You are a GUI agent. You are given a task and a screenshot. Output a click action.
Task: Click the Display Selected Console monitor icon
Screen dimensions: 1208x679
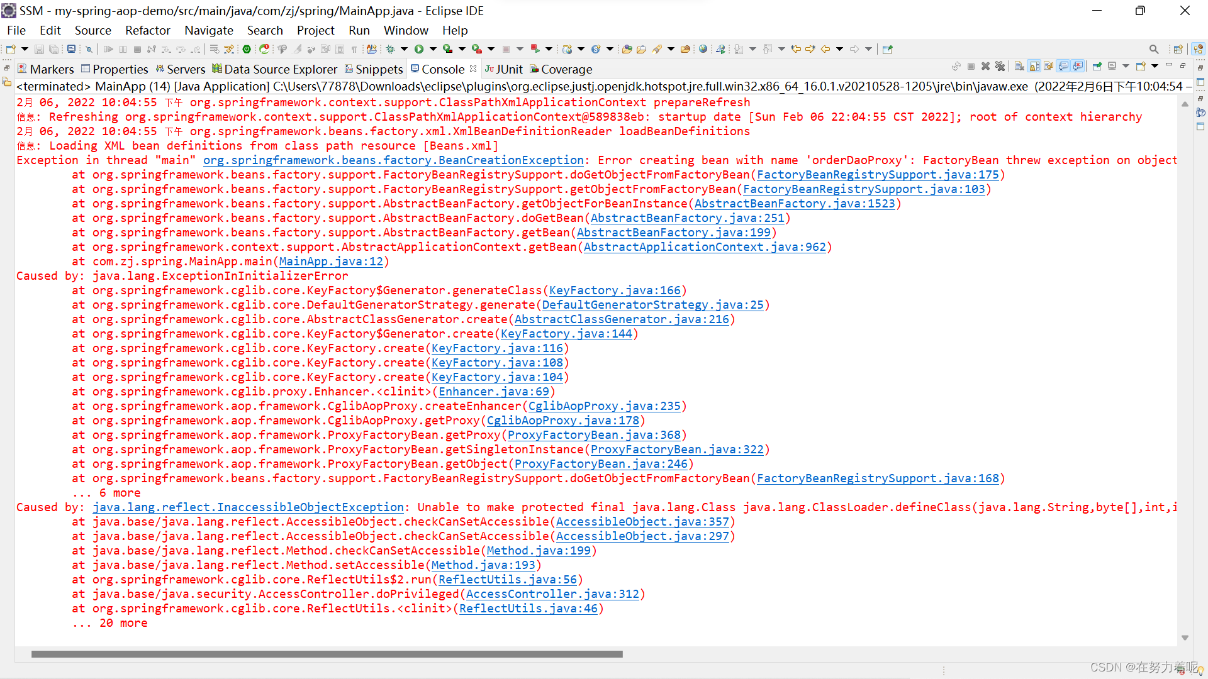pos(1112,66)
